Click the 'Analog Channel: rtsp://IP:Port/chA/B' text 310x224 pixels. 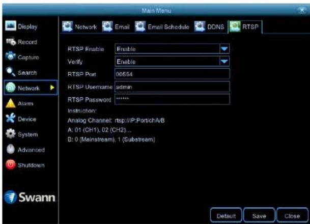[116, 121]
